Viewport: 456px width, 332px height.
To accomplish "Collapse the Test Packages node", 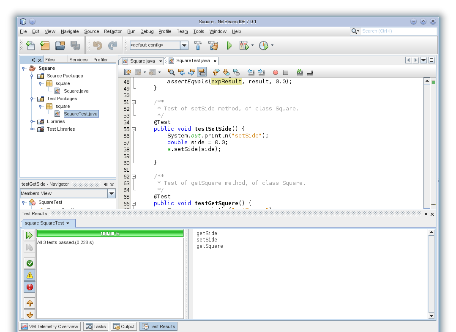I will [32, 99].
